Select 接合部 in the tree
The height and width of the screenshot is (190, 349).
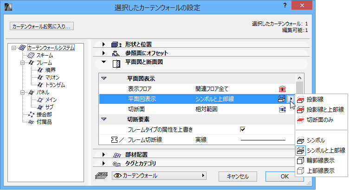tap(44, 114)
